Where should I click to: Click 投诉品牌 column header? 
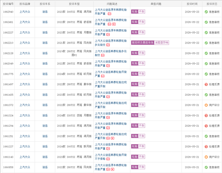point(25,4)
